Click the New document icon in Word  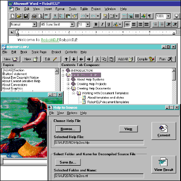click(x=12, y=16)
